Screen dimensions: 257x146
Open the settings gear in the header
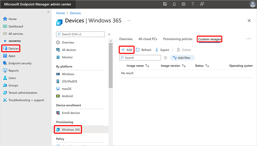[183, 4]
